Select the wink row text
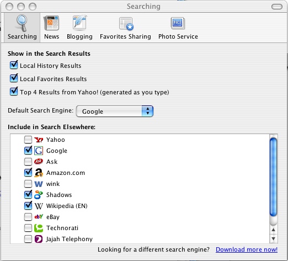The width and height of the screenshot is (288, 261). tap(53, 184)
